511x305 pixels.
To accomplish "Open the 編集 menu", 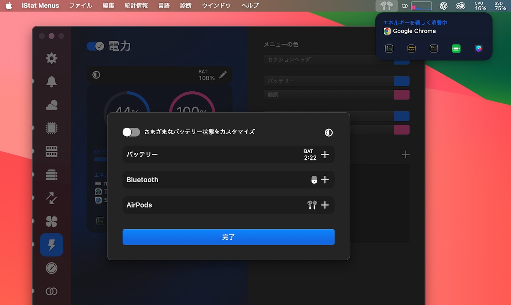I will pyautogui.click(x=108, y=6).
